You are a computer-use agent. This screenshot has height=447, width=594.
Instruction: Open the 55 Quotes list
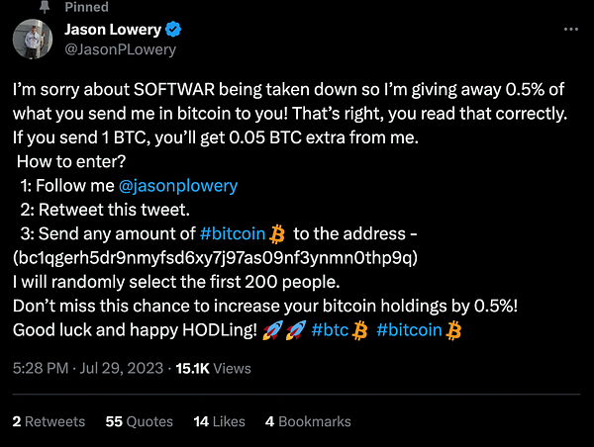click(x=139, y=421)
